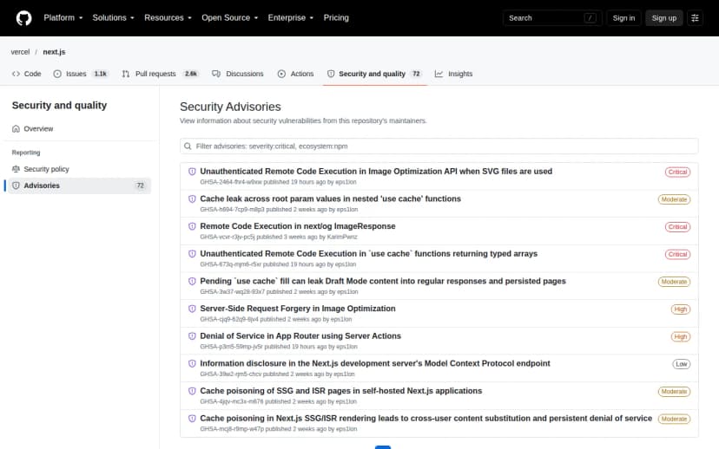Click shield icon beside Draft Mode advisory
Image resolution: width=719 pixels, height=449 pixels.
(x=192, y=282)
